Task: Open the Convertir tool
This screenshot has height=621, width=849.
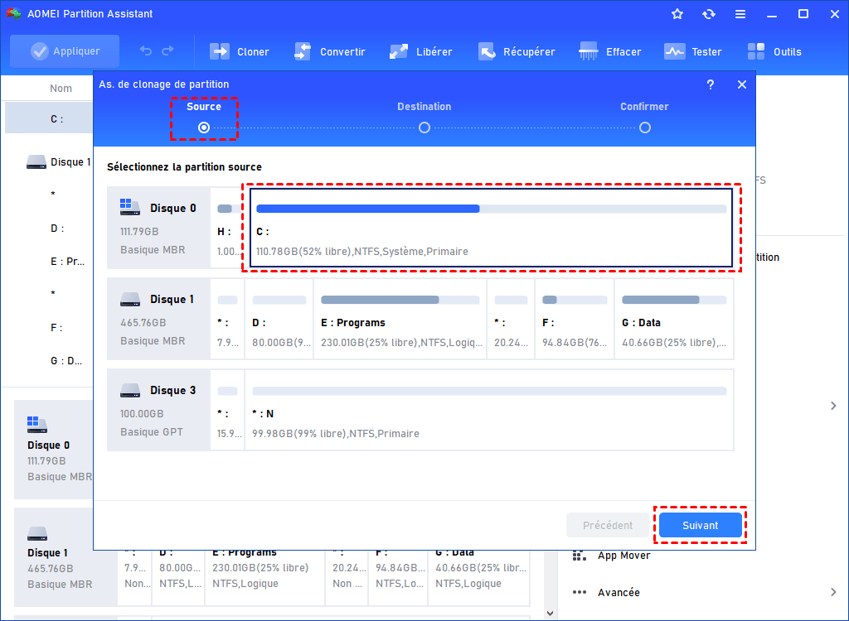Action: [x=329, y=52]
